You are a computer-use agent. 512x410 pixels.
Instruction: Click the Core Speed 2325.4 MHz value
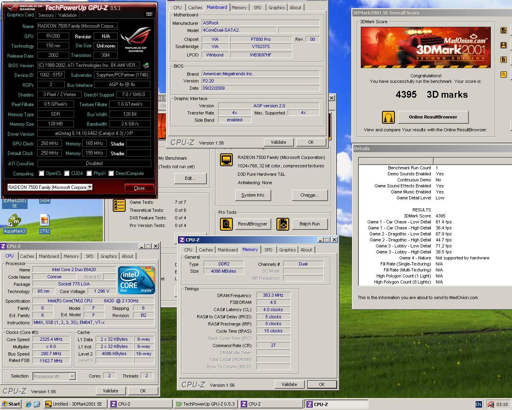(51, 339)
